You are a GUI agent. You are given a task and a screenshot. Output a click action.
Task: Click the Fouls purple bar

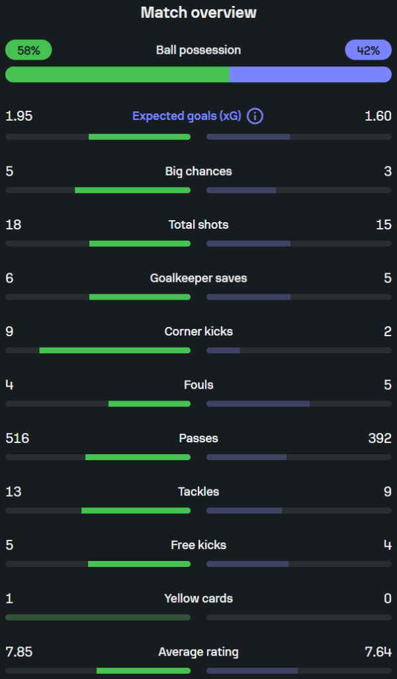(258, 404)
